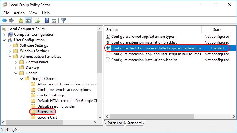Click the Windows Settings folder icon
This screenshot has height=133, width=237.
(x=16, y=51)
